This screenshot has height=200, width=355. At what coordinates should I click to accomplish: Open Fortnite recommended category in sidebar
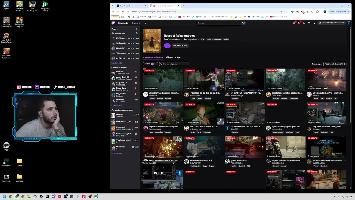[125, 115]
